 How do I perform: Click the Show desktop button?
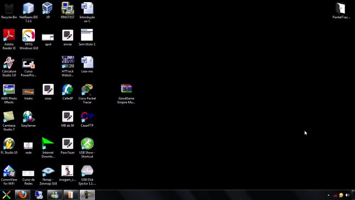(353, 195)
